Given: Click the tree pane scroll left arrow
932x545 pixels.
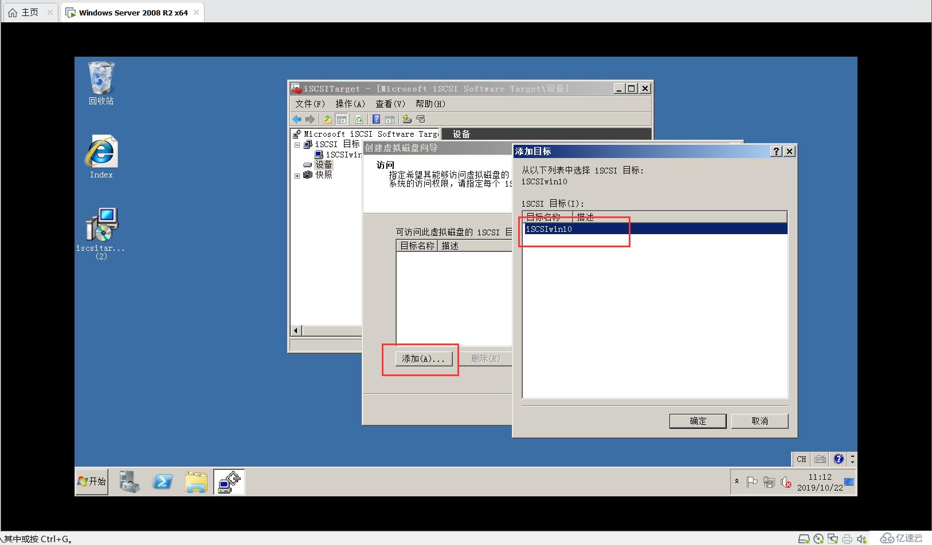Looking at the screenshot, I should (x=296, y=330).
